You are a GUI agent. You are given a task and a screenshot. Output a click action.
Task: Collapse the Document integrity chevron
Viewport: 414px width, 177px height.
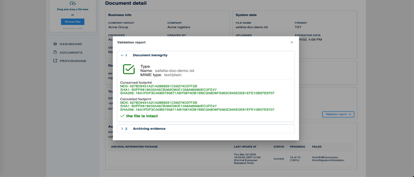coord(122,55)
